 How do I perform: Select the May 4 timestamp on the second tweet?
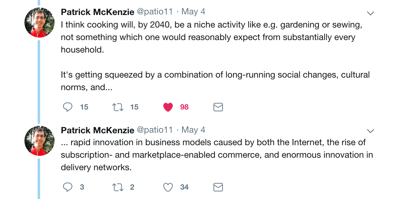[x=193, y=130]
